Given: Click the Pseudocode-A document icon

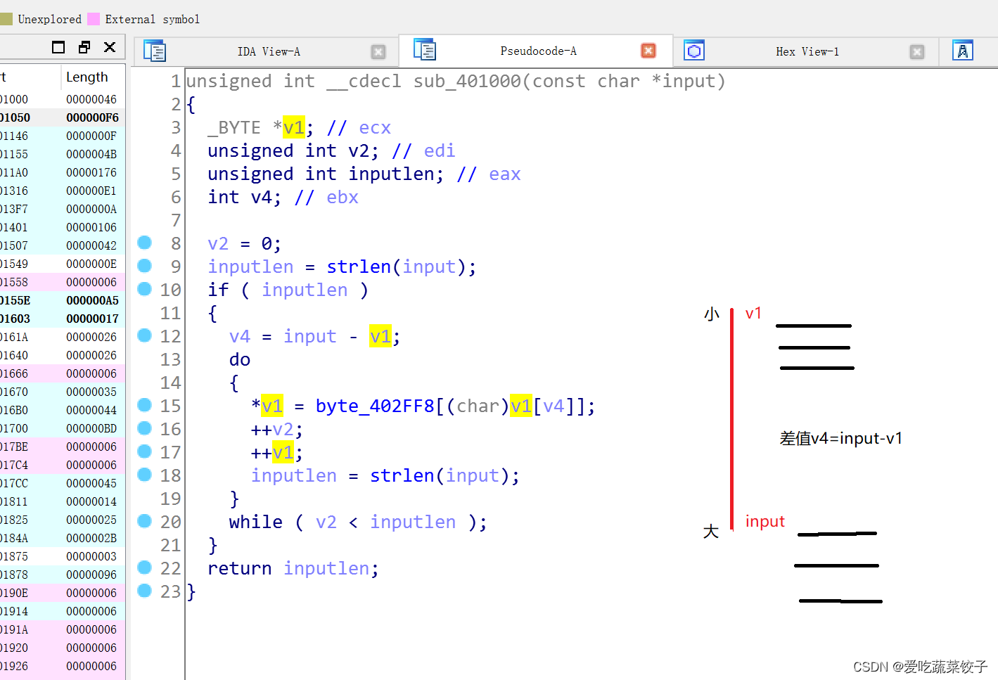Looking at the screenshot, I should (x=425, y=49).
